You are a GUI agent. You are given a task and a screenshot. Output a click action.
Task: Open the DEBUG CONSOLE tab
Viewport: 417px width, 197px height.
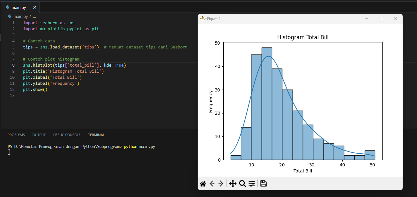(67, 135)
